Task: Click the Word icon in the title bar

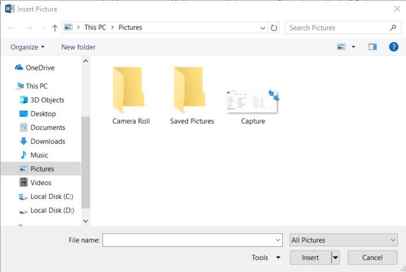Action: [10, 9]
